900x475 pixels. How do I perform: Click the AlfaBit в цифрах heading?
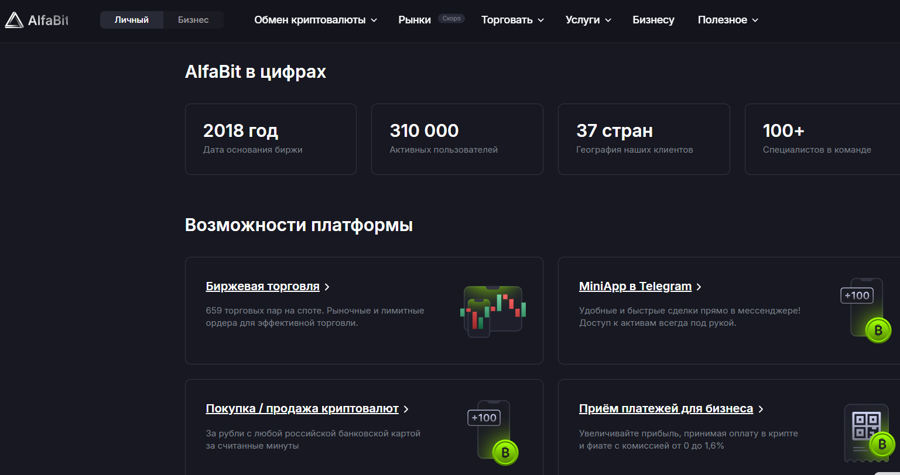[x=255, y=72]
